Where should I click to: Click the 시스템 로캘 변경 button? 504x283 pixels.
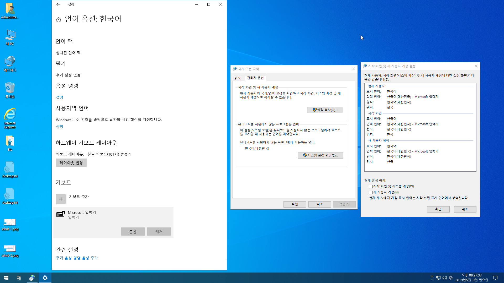click(320, 156)
